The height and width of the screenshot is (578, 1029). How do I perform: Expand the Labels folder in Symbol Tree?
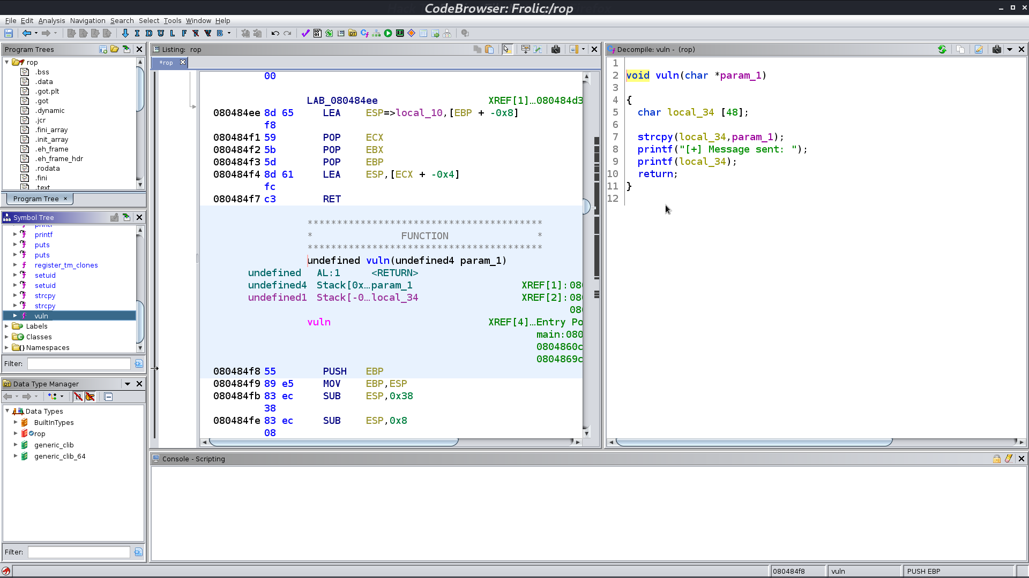click(x=6, y=326)
